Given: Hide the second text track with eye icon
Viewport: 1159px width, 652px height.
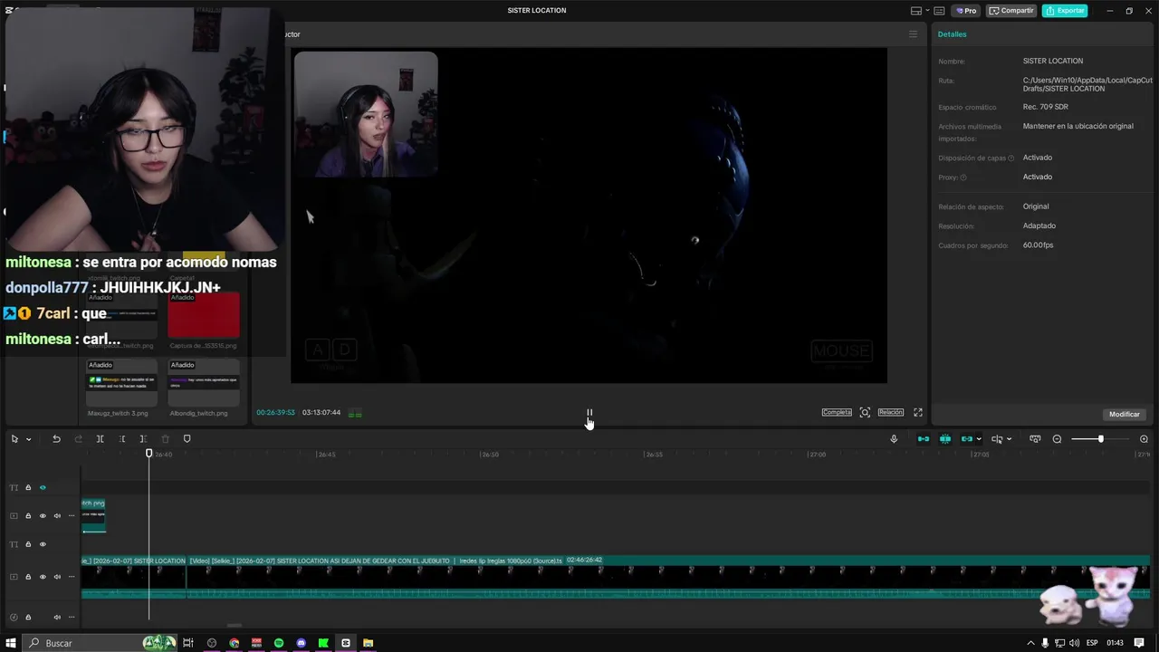Looking at the screenshot, I should click(43, 544).
